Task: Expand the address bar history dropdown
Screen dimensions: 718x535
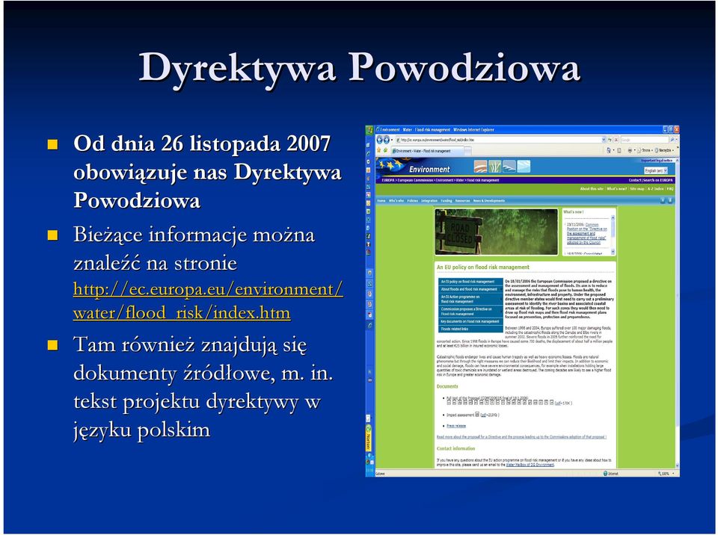Action: point(604,140)
